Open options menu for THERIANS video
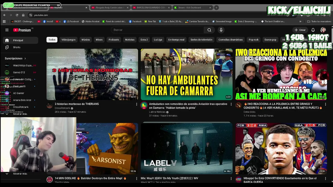This screenshot has width=333, height=187. coord(137,104)
